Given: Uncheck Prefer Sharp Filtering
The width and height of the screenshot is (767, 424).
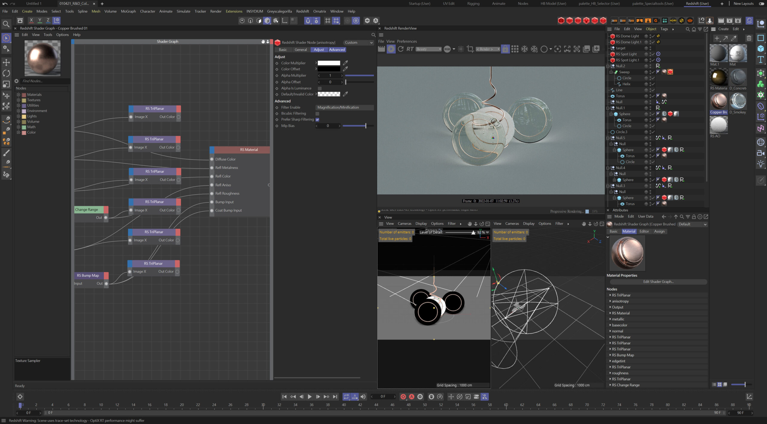Looking at the screenshot, I should 317,119.
